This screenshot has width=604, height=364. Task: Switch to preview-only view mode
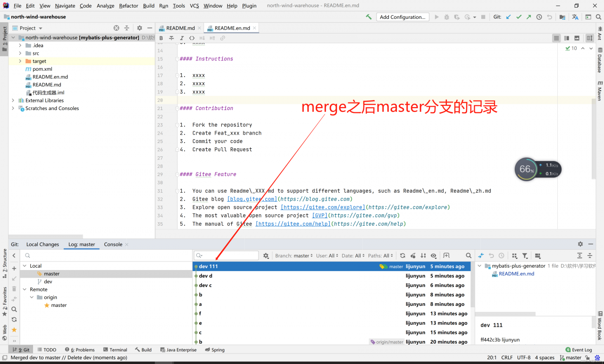[577, 38]
